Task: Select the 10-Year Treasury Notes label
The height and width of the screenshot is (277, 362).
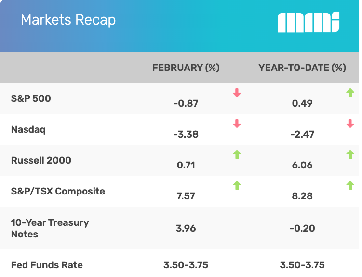Action: pyautogui.click(x=50, y=228)
